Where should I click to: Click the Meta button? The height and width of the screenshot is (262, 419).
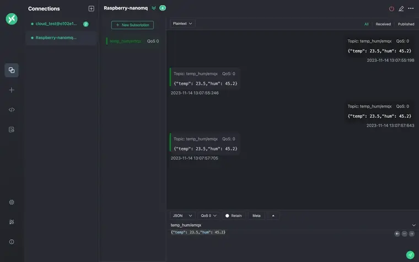pyautogui.click(x=256, y=216)
